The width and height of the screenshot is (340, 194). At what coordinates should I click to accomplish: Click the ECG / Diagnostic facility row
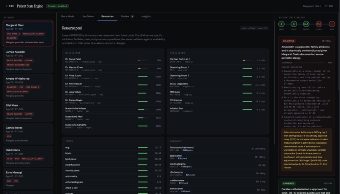click(x=218, y=85)
